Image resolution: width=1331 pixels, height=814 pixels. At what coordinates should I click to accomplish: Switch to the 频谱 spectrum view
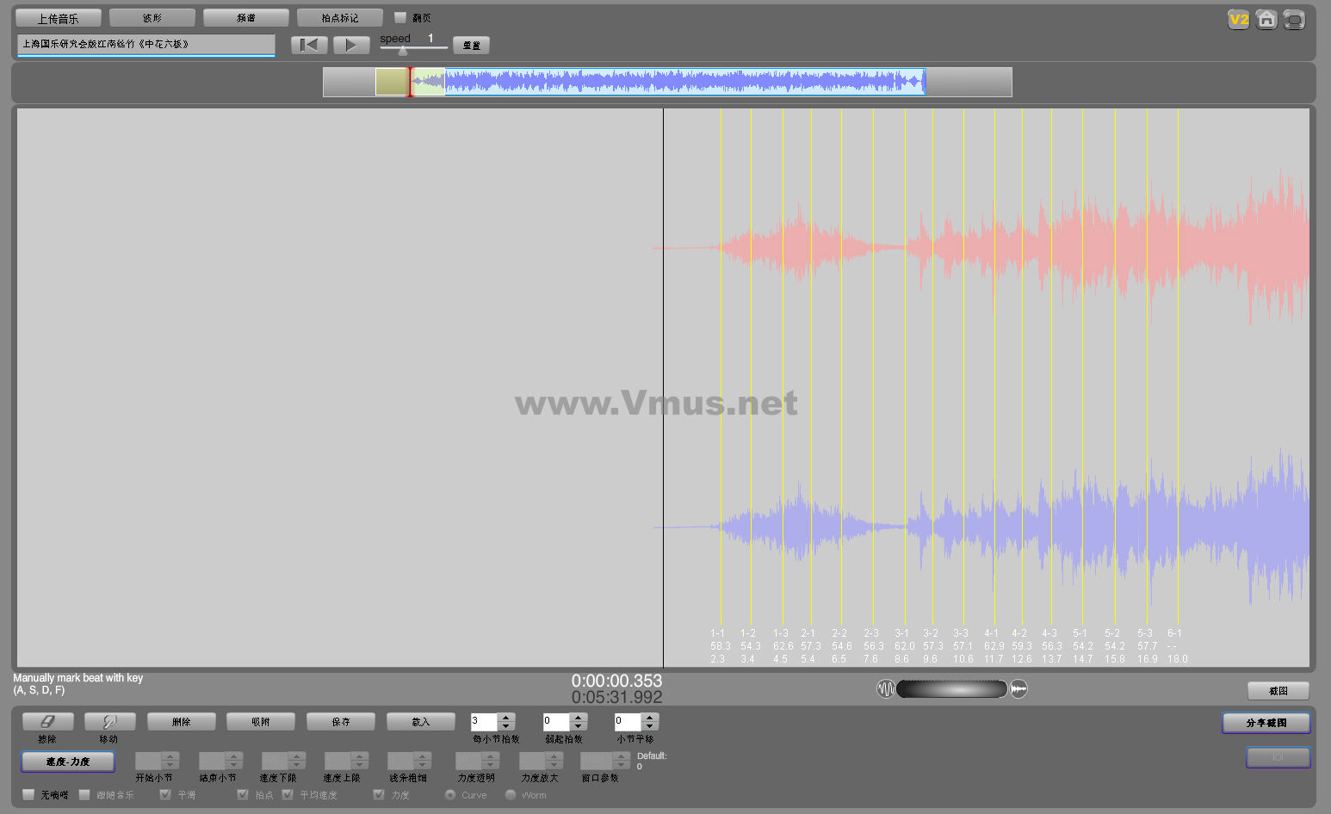click(x=246, y=18)
